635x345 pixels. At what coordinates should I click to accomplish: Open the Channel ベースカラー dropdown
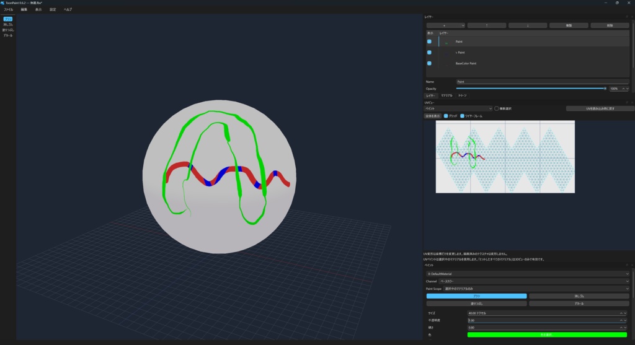[534, 281]
